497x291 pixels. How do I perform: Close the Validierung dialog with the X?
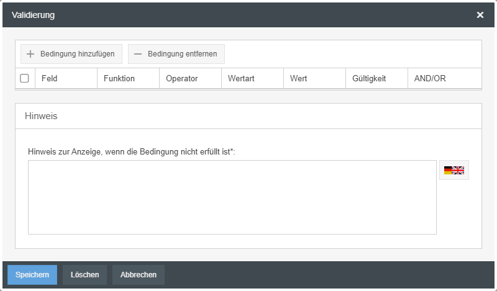[x=480, y=15]
